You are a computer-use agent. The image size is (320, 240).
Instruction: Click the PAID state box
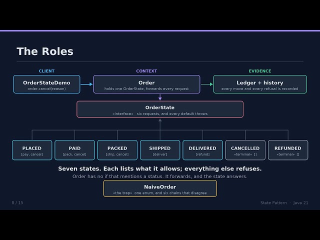[74, 150]
